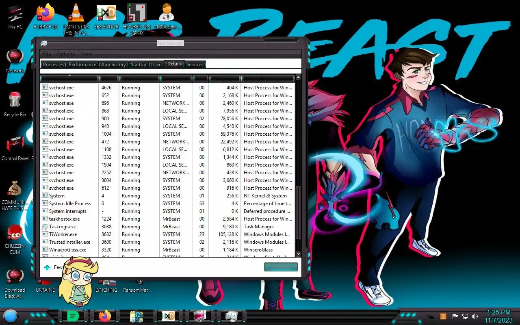
Task: Launch the FURRY FUX Firefox shortcut
Action: pyautogui.click(x=45, y=17)
